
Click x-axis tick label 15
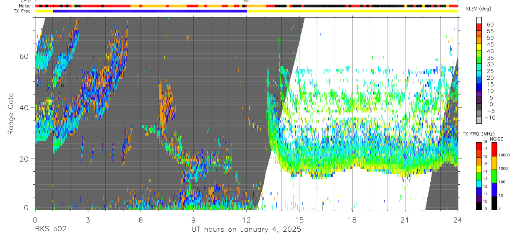click(x=299, y=220)
